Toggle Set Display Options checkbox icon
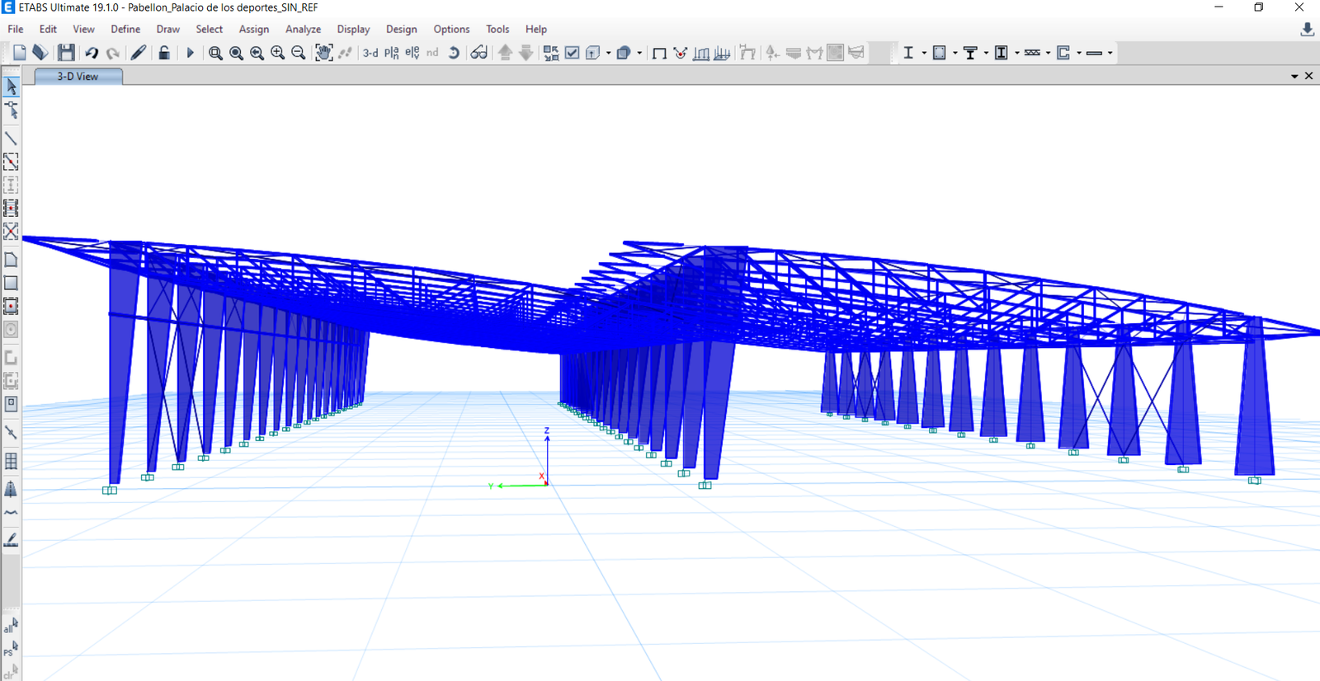 click(x=572, y=53)
